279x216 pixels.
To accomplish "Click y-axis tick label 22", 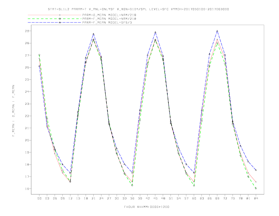I will 27,116.
